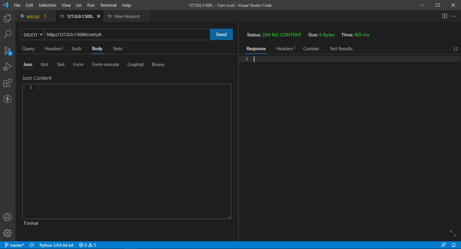Viewport: 461px width, 249px height.
Task: Click feedback icon in status bar
Action: click(443, 245)
